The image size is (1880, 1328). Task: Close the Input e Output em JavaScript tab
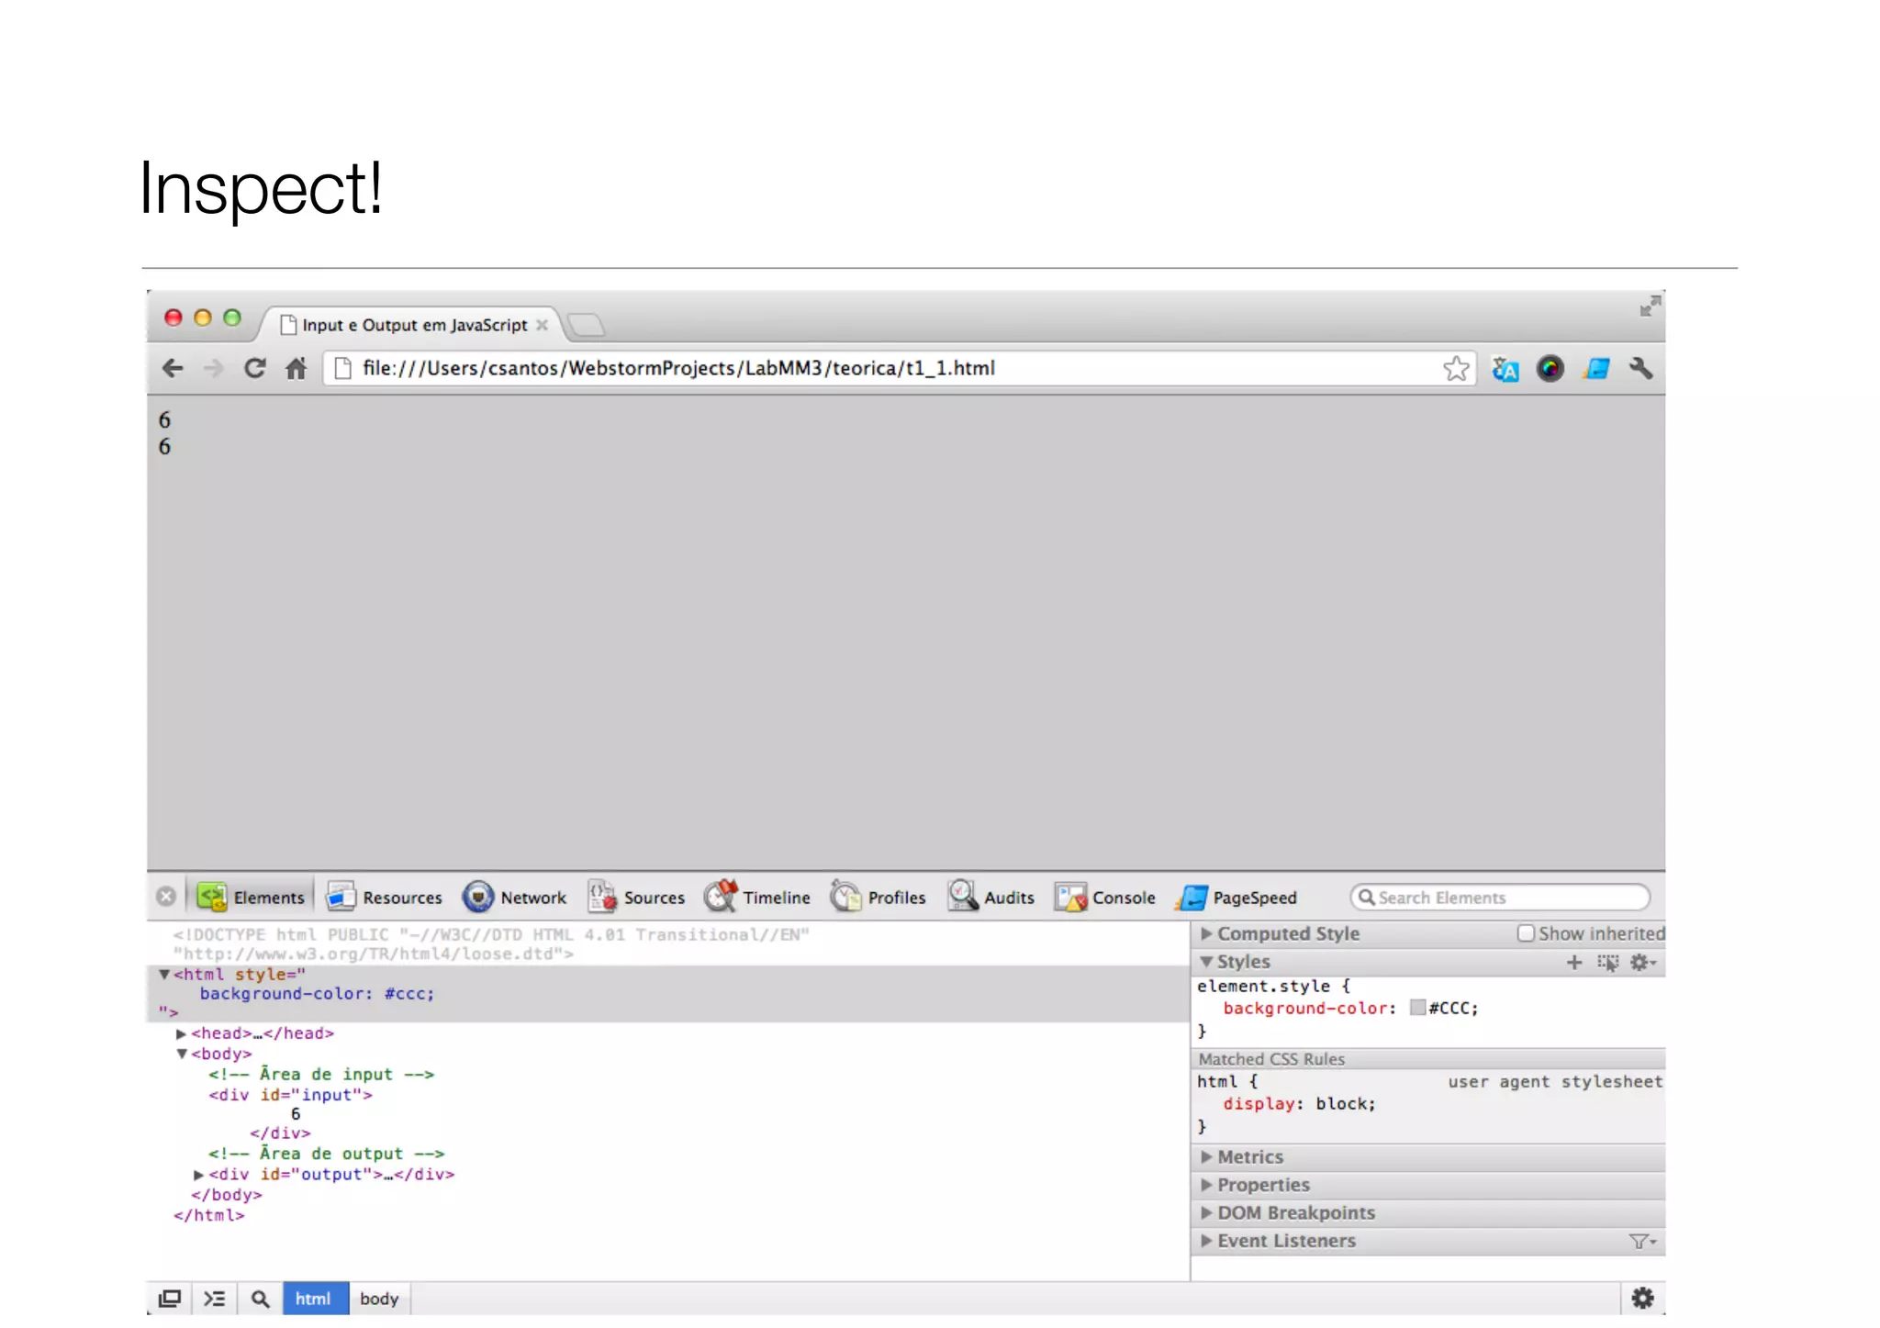coord(542,325)
